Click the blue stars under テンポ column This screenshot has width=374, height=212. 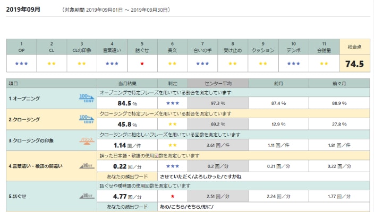click(293, 64)
